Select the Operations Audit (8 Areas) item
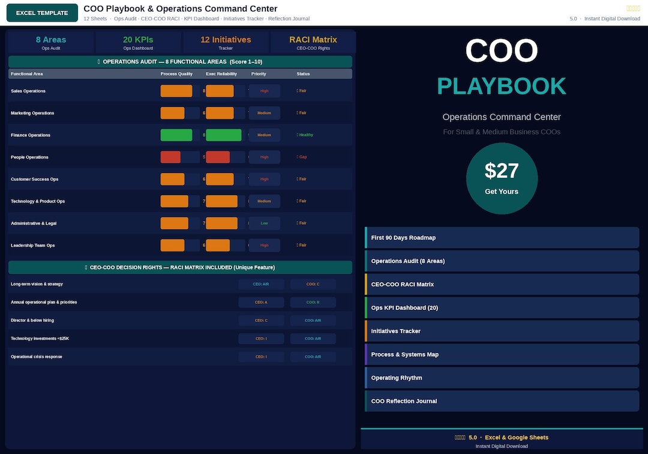Screen dimensions: 648x454 tap(502, 261)
